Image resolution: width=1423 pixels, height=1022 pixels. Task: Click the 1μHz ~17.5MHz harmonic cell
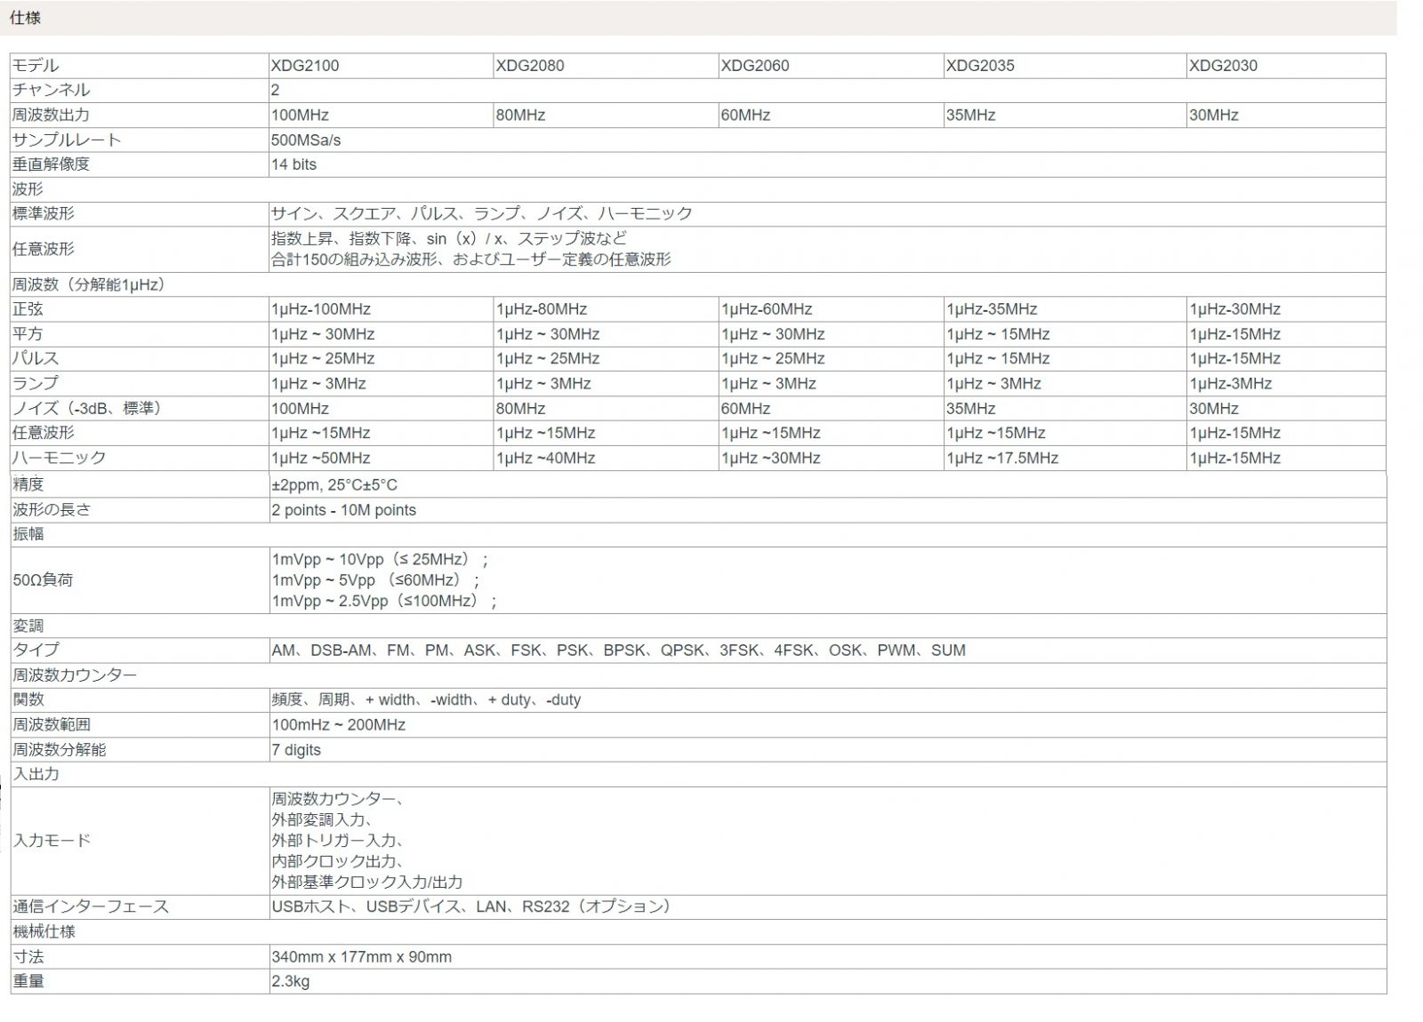[x=1002, y=459]
